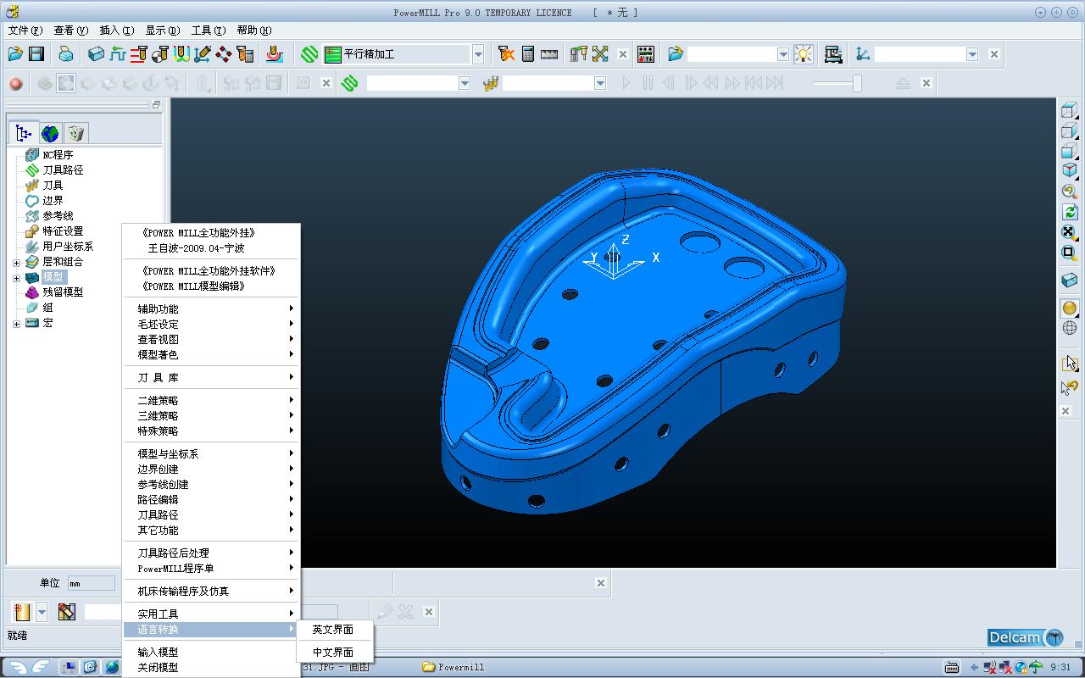Open tool axis pencil icon
Viewport: 1085px width, 678px height.
(x=203, y=54)
